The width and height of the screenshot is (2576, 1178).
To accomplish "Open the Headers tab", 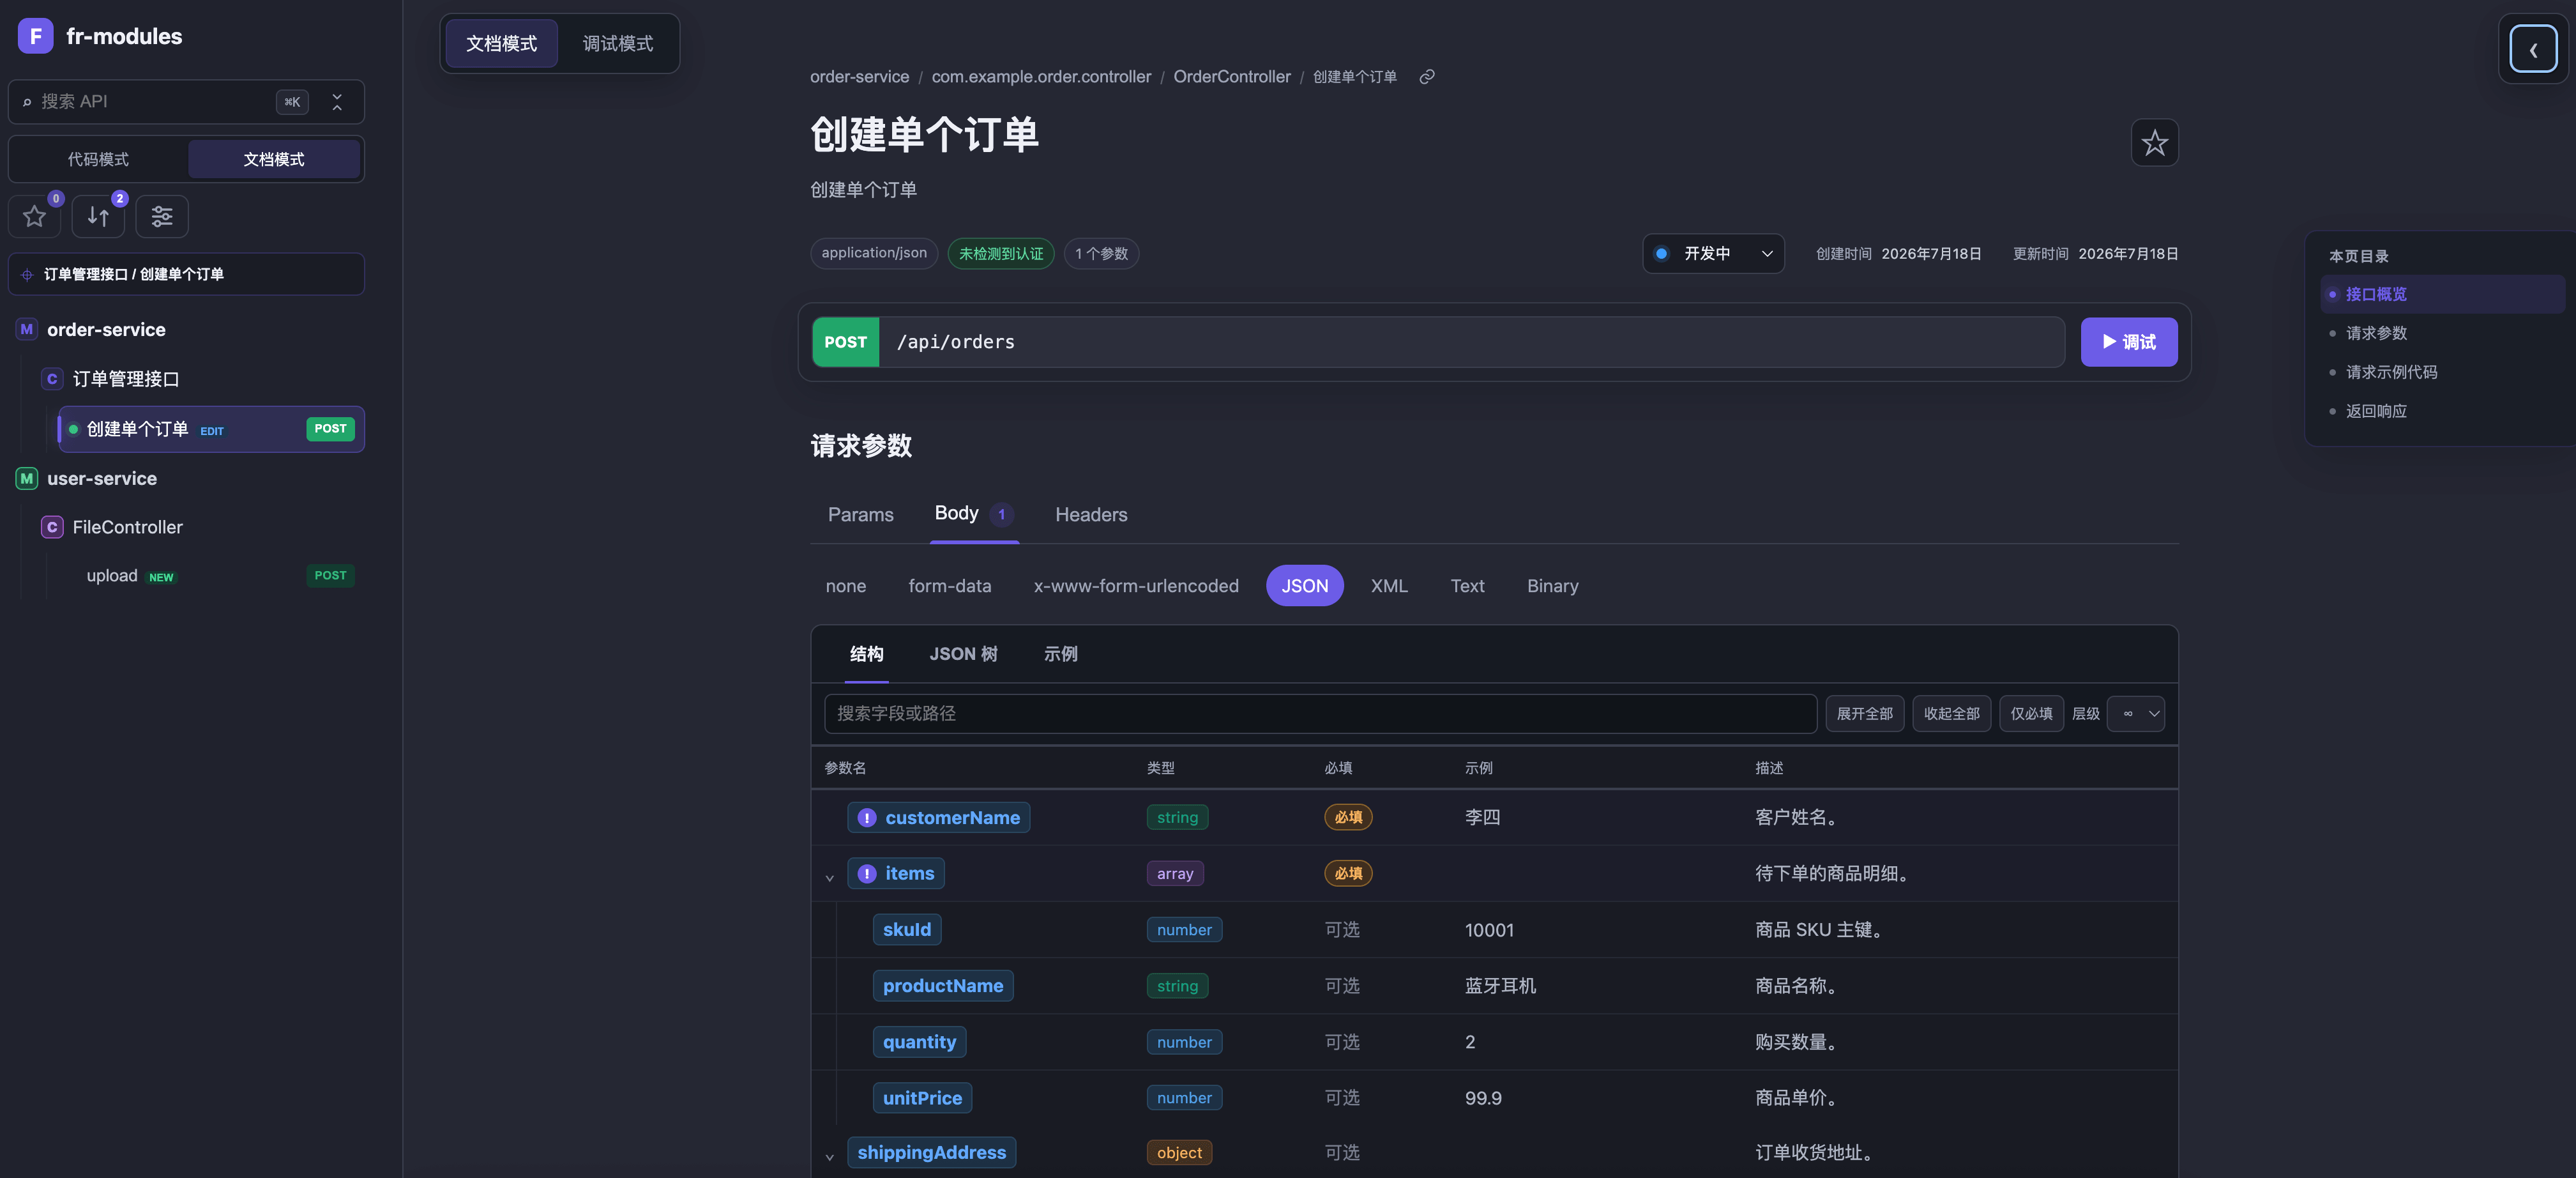I will [1091, 515].
